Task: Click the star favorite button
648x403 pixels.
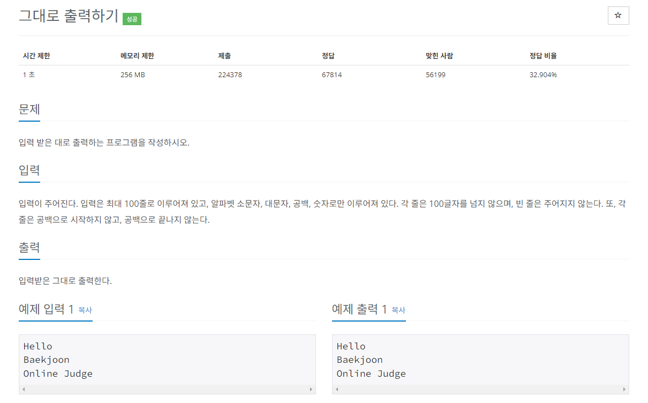Action: (618, 16)
